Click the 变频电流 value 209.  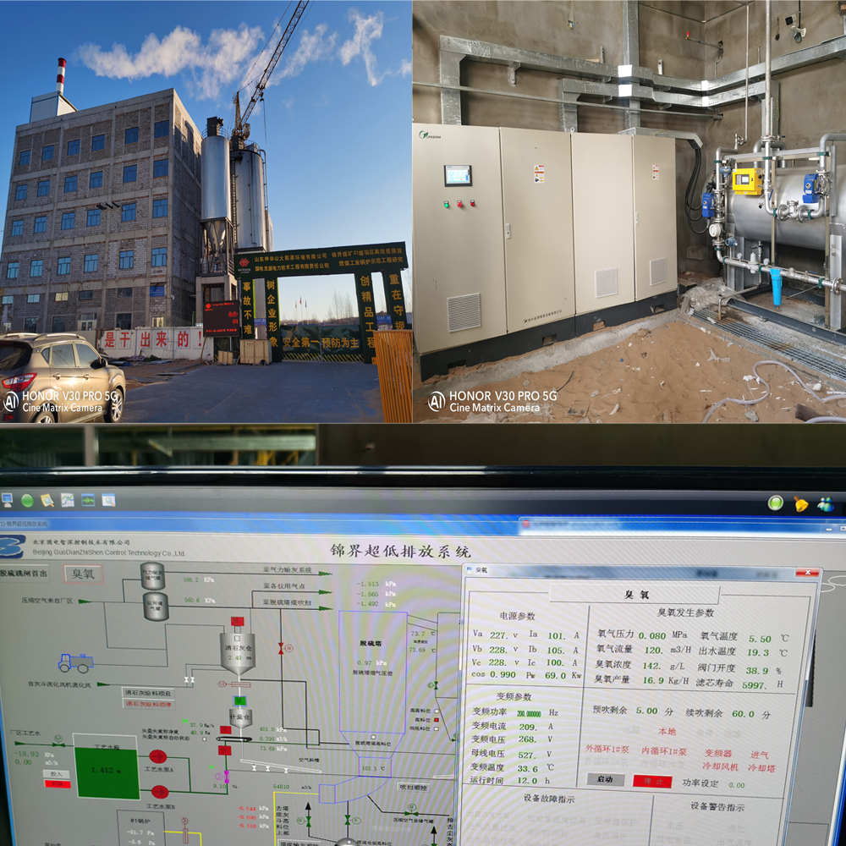pyautogui.click(x=528, y=727)
